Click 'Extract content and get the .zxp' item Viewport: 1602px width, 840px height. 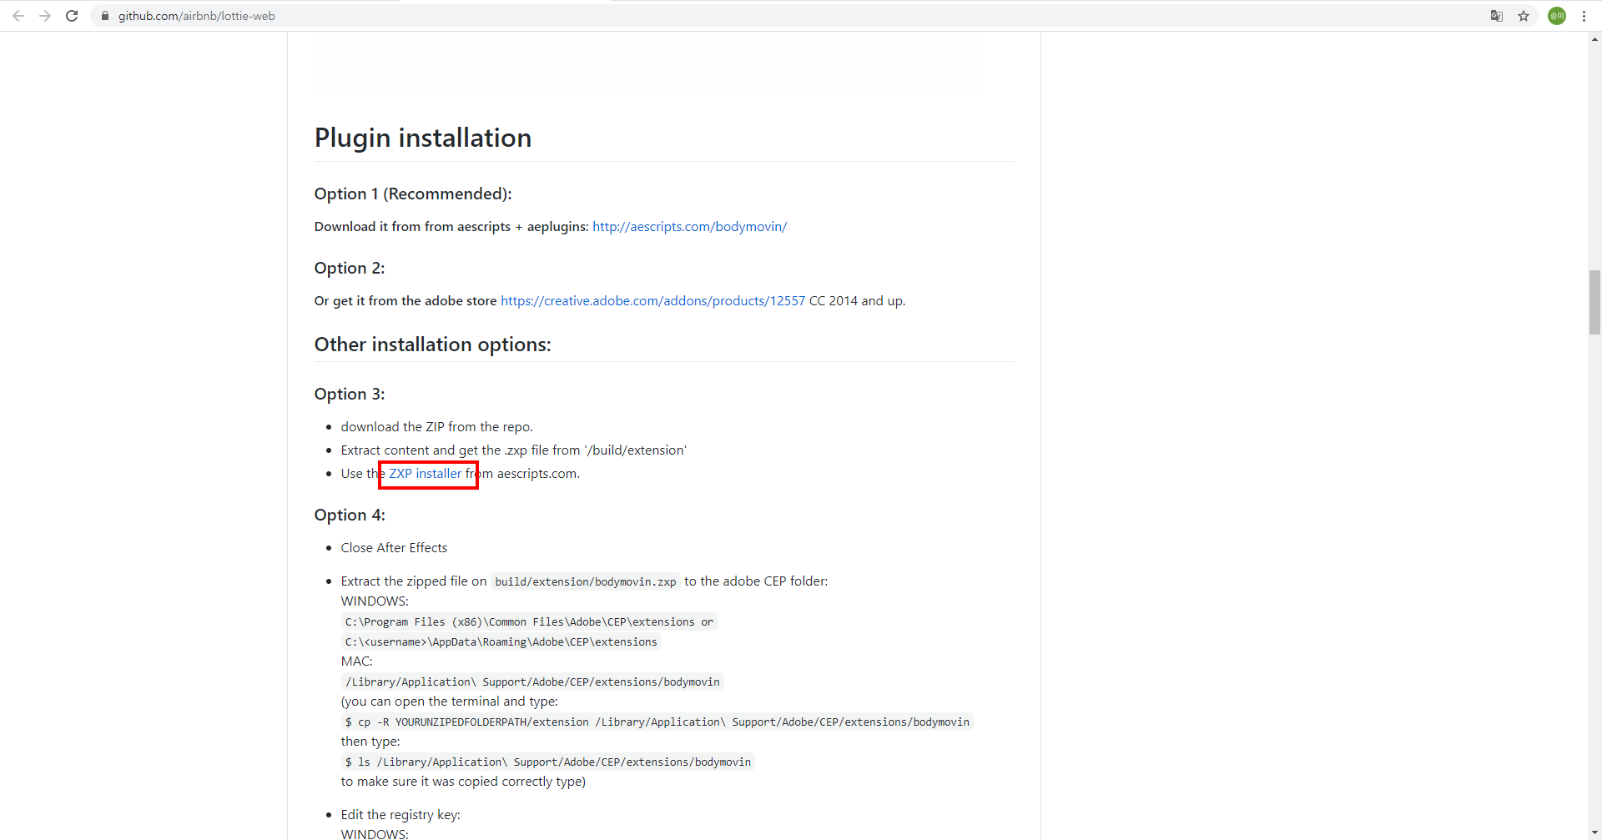(513, 450)
